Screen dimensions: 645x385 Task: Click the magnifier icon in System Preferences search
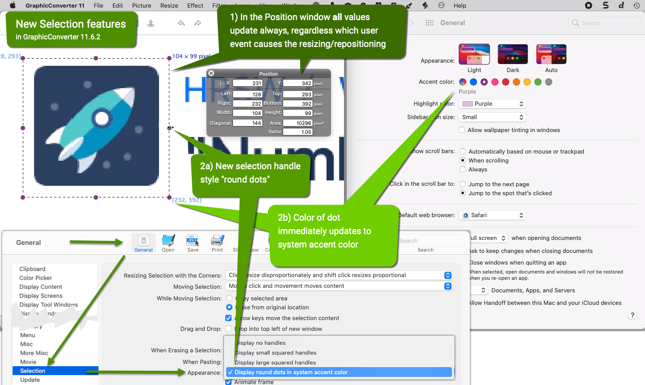[x=576, y=23]
